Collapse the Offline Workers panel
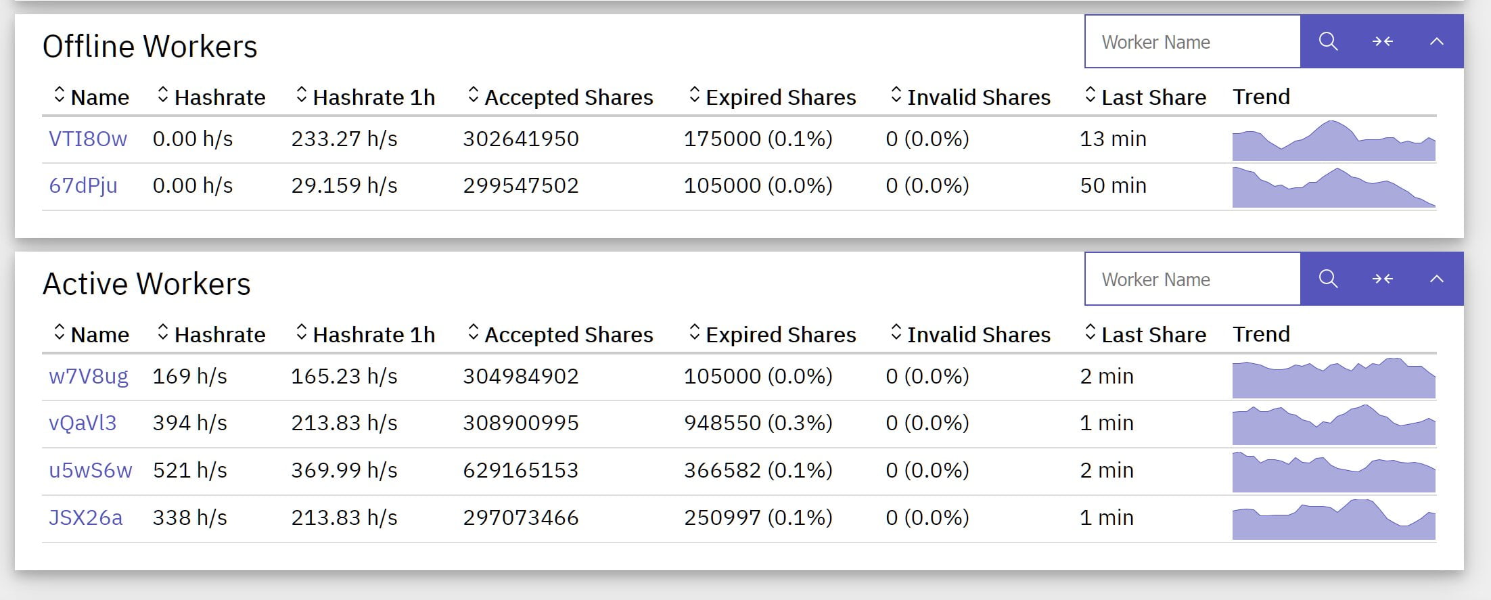Screen dimensions: 1491x600 pyautogui.click(x=1436, y=42)
